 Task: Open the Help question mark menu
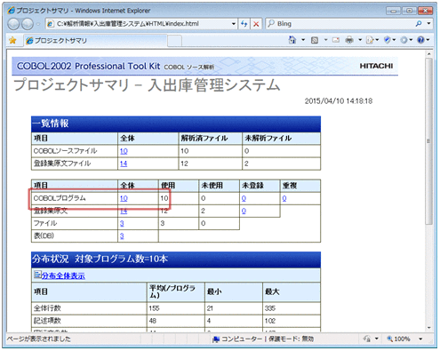423,40
